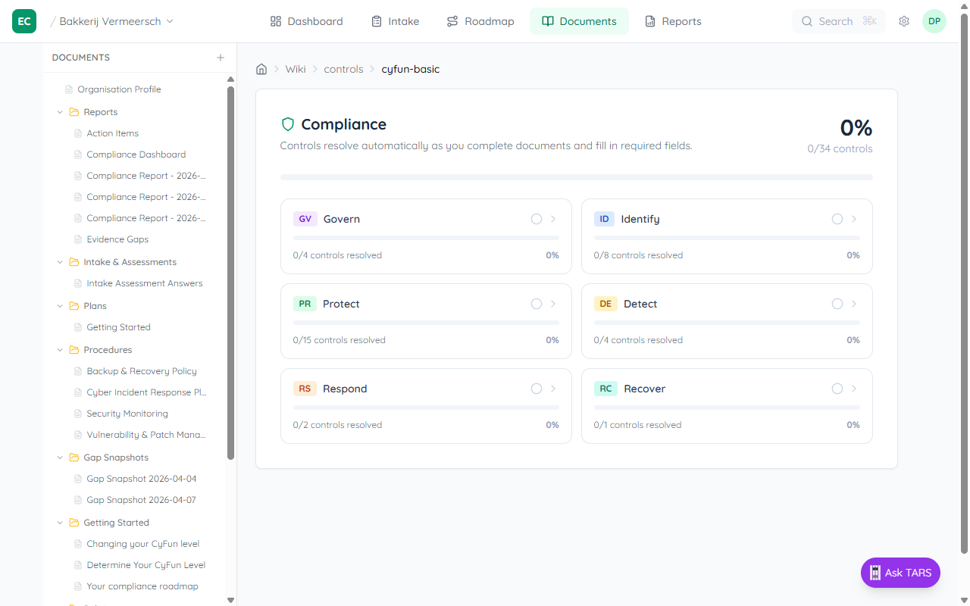Click the overall compliance progress bar
Image resolution: width=970 pixels, height=606 pixels.
point(577,176)
